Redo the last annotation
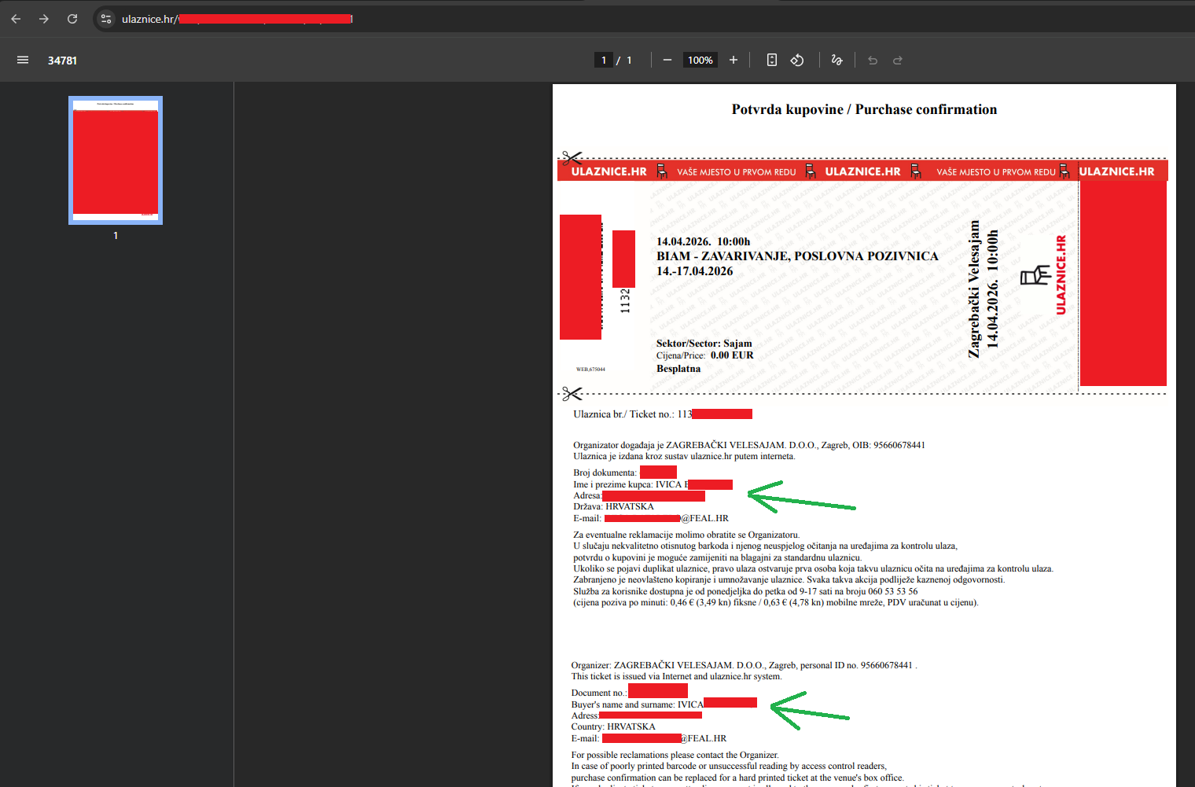 pyautogui.click(x=898, y=60)
